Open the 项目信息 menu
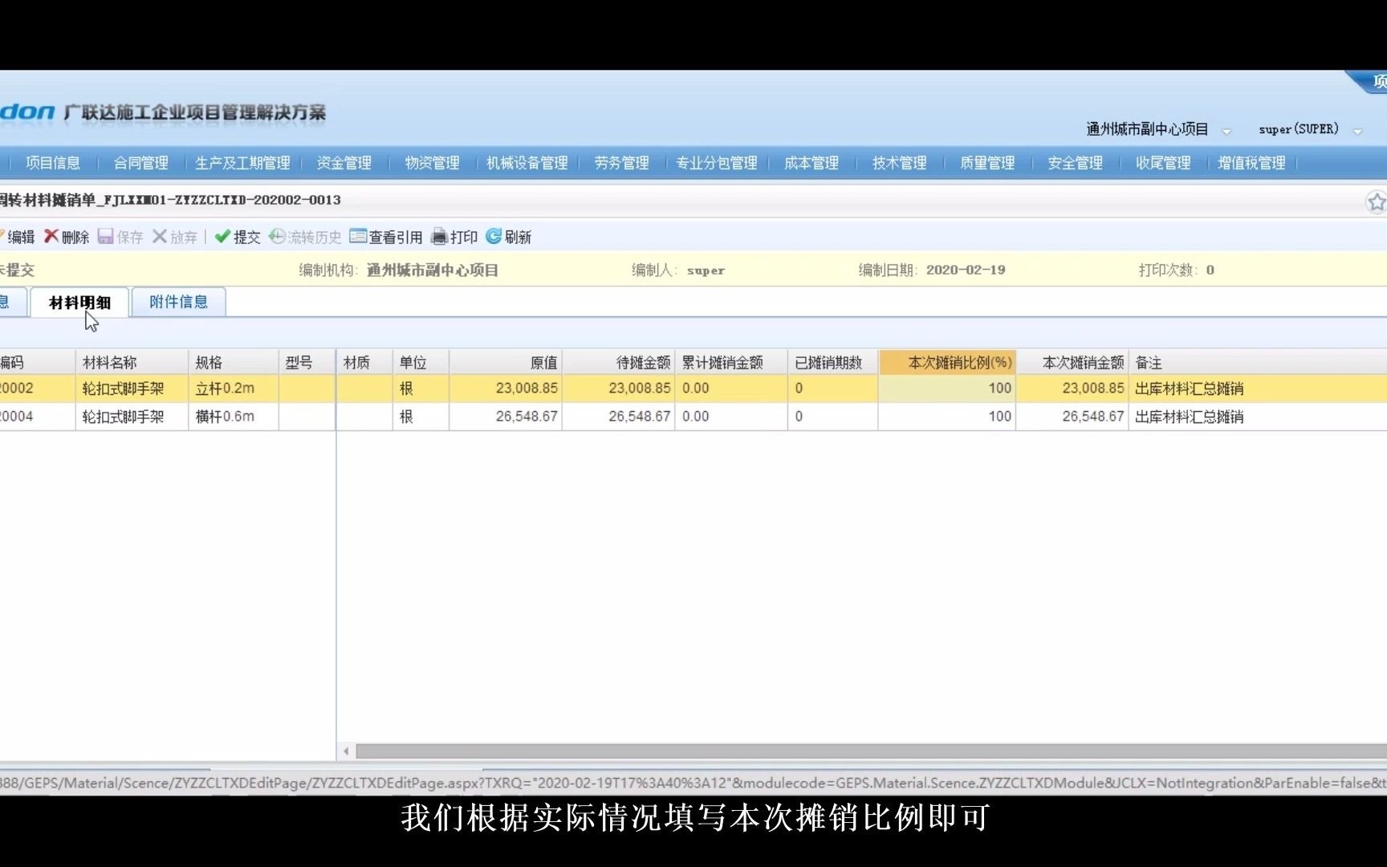The image size is (1387, 867). coord(53,163)
